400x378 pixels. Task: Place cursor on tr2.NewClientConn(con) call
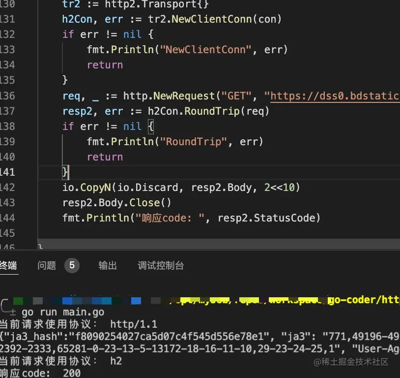coord(215,19)
